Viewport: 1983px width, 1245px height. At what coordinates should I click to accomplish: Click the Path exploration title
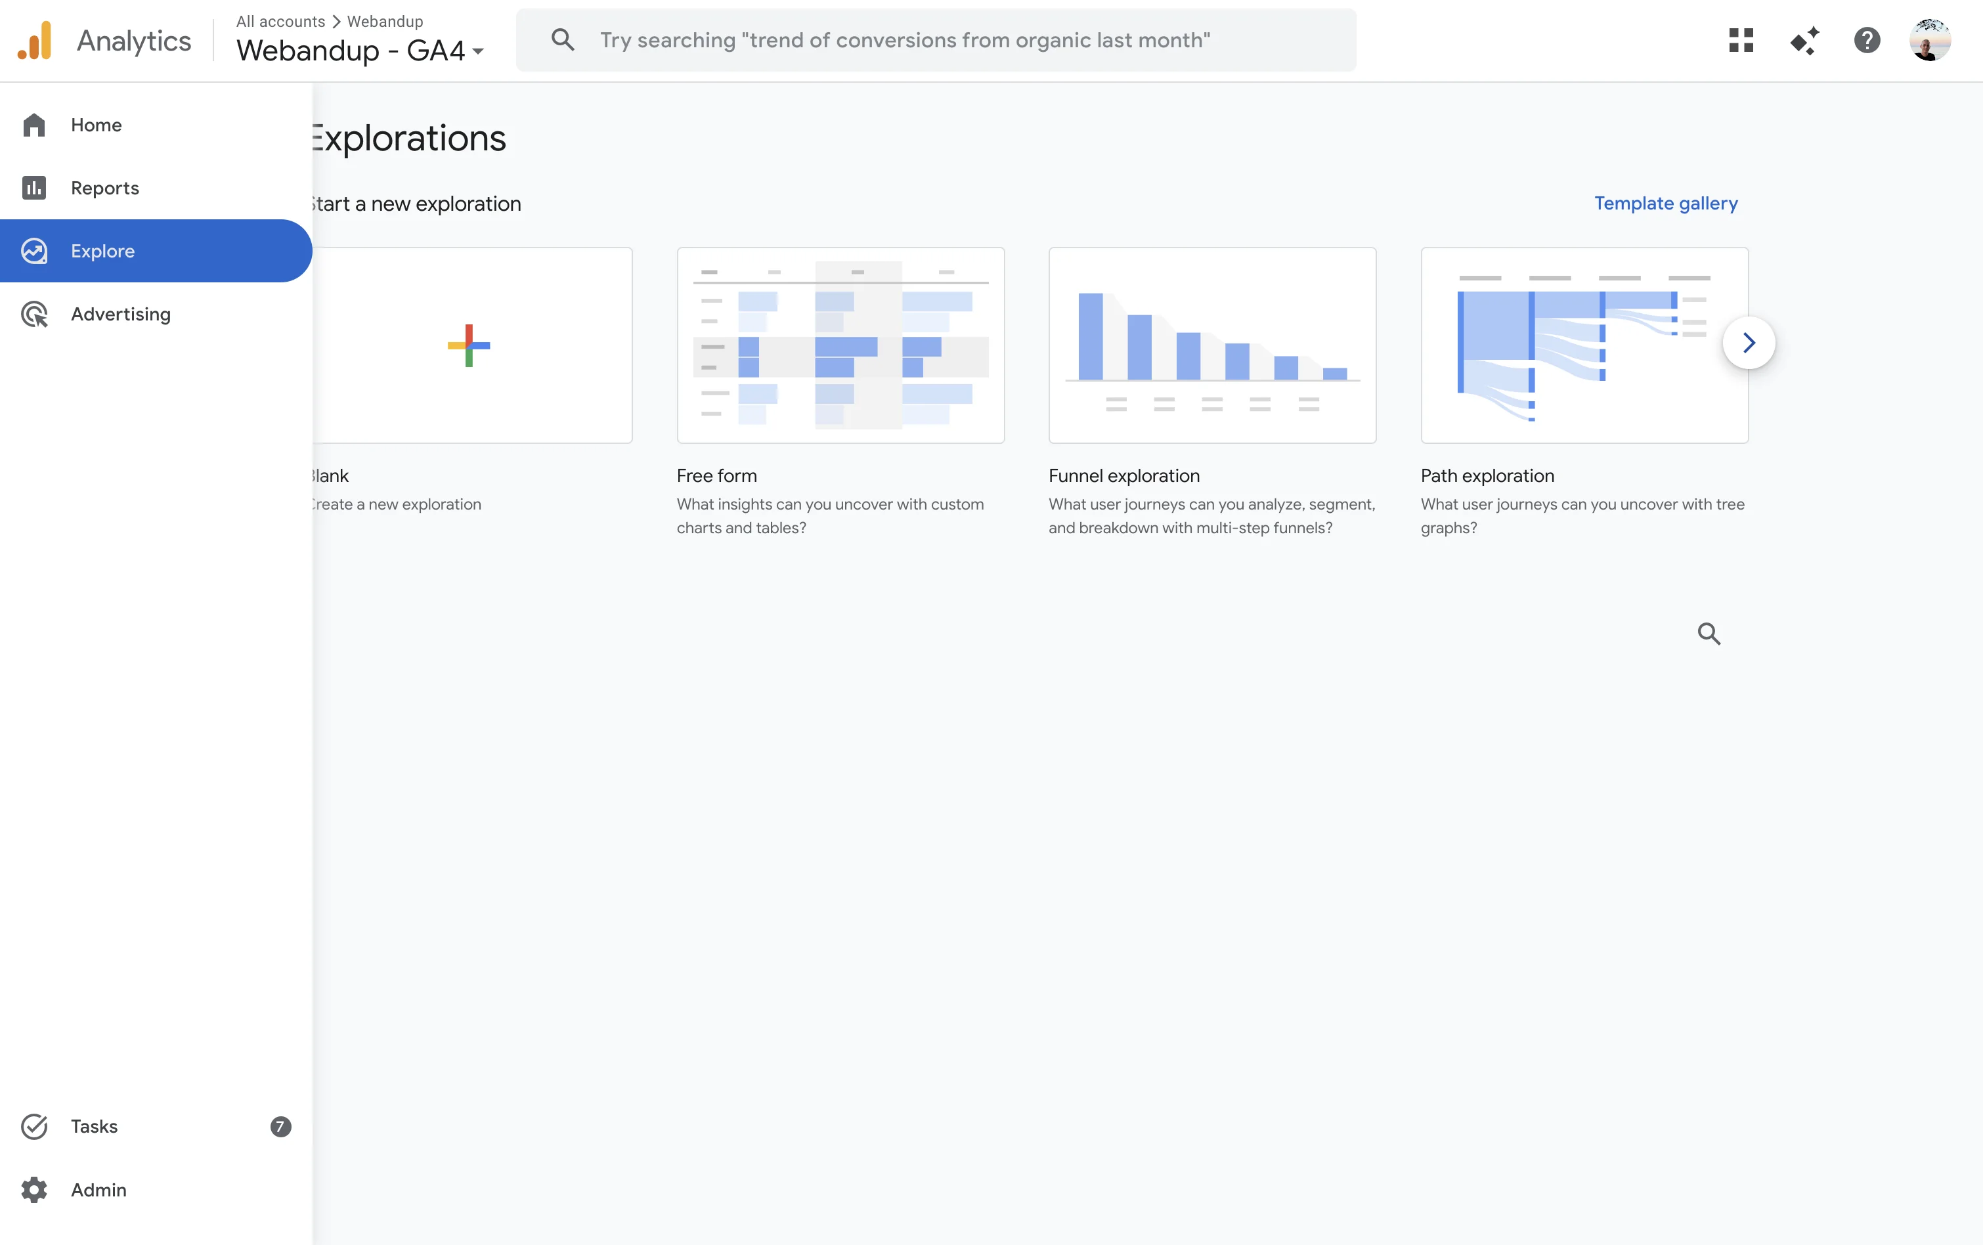pyautogui.click(x=1487, y=476)
